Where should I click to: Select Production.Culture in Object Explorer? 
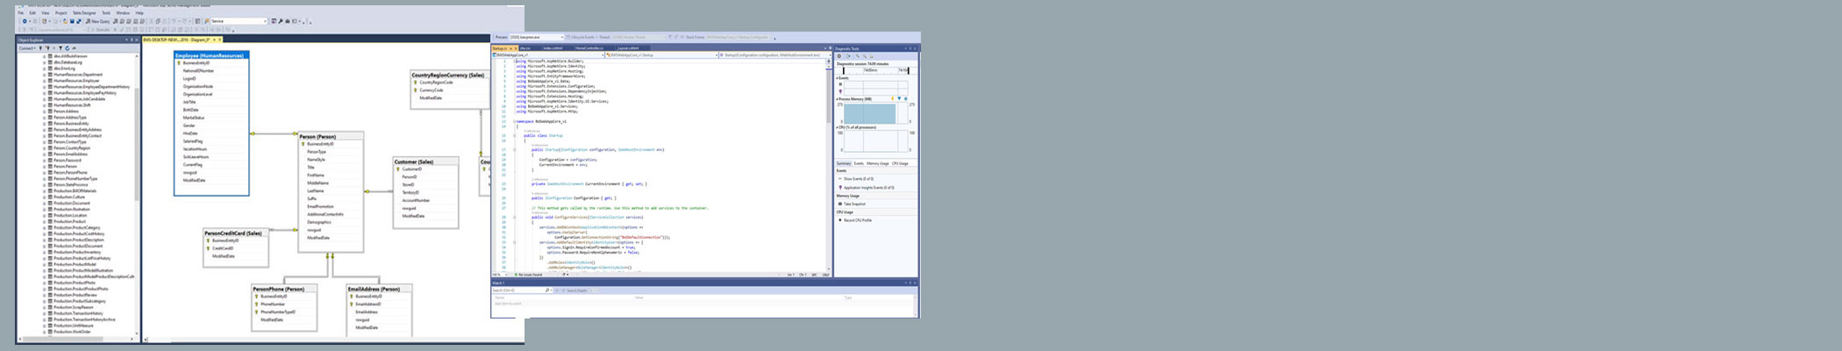(x=69, y=197)
